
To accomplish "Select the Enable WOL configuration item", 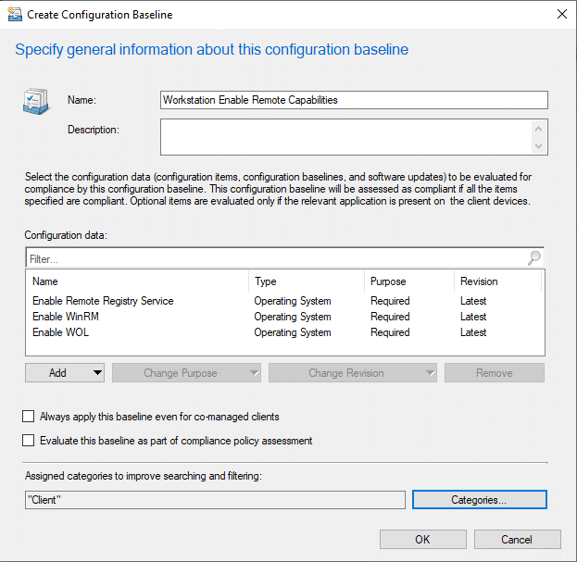I will 63,332.
